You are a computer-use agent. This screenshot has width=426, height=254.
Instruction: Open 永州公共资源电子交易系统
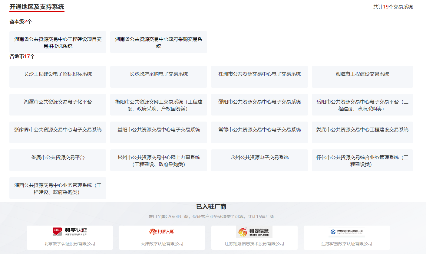point(259,160)
